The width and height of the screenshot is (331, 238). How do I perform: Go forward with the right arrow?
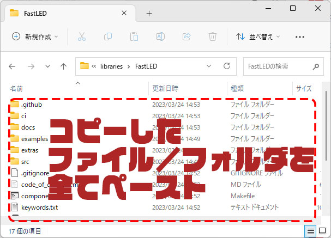[31, 66]
